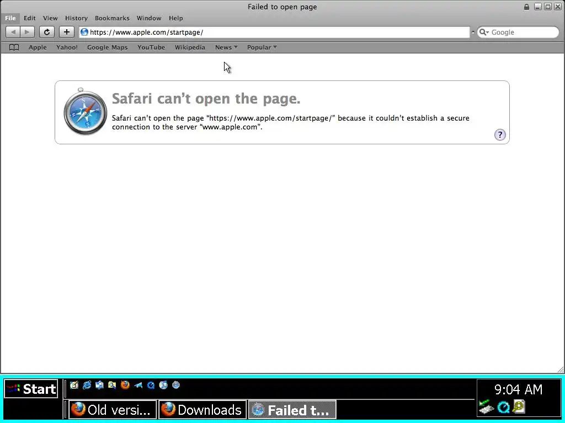The image size is (565, 423).
Task: Go back with the left arrow button
Action: tap(13, 32)
